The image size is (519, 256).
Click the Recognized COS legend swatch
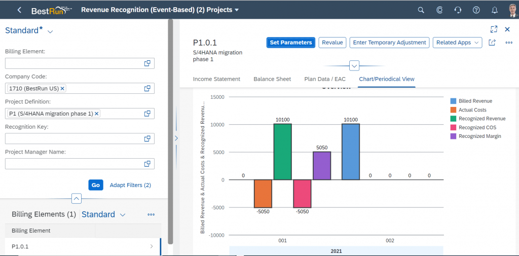(453, 128)
